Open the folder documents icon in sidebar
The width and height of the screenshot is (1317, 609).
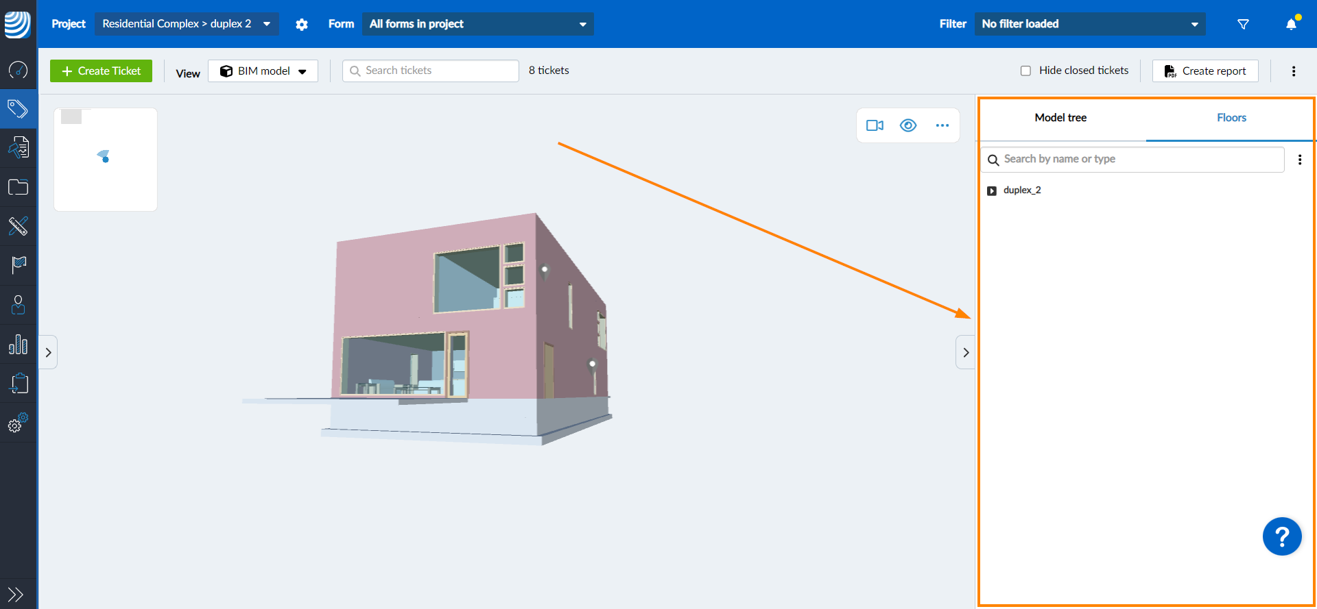click(x=19, y=187)
